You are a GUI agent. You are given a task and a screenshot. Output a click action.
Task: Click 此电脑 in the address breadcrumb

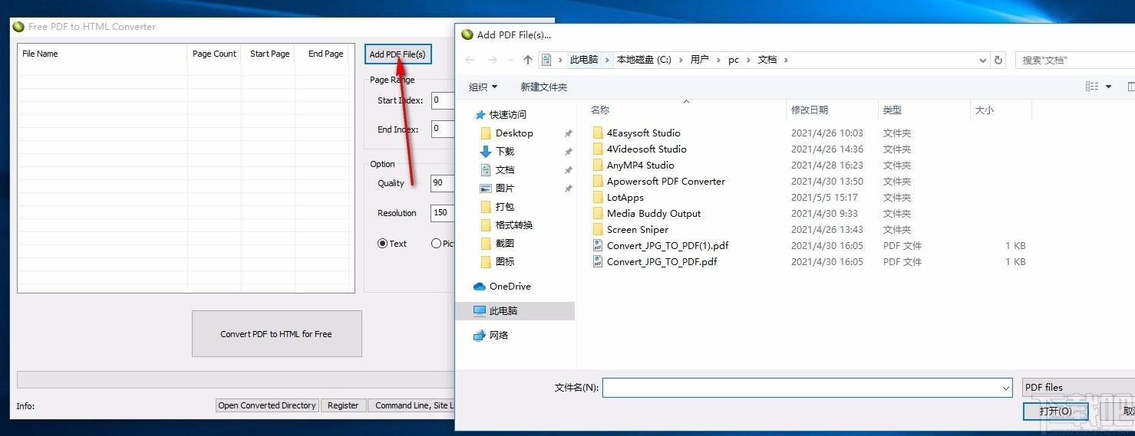[583, 60]
